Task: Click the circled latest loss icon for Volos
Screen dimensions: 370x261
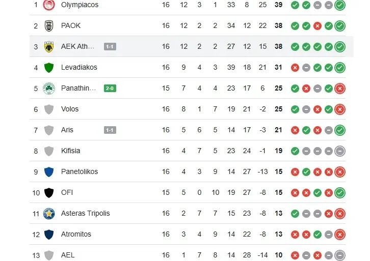Action: coord(340,109)
